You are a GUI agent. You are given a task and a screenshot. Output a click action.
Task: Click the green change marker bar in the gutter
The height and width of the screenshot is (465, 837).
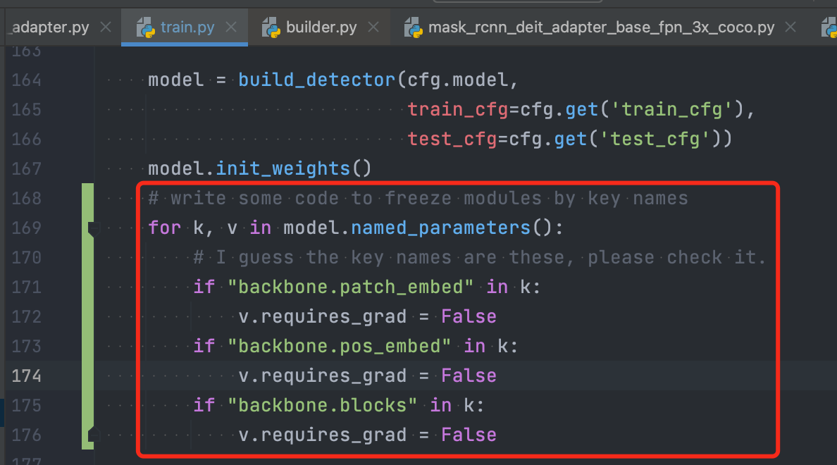coord(87,317)
